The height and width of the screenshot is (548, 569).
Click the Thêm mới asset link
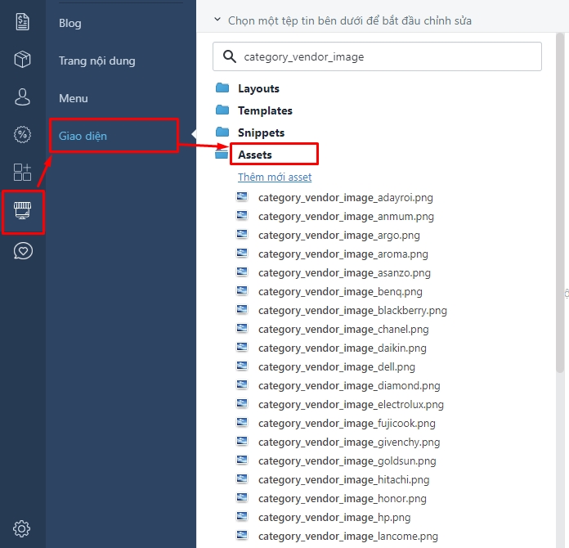pos(275,177)
